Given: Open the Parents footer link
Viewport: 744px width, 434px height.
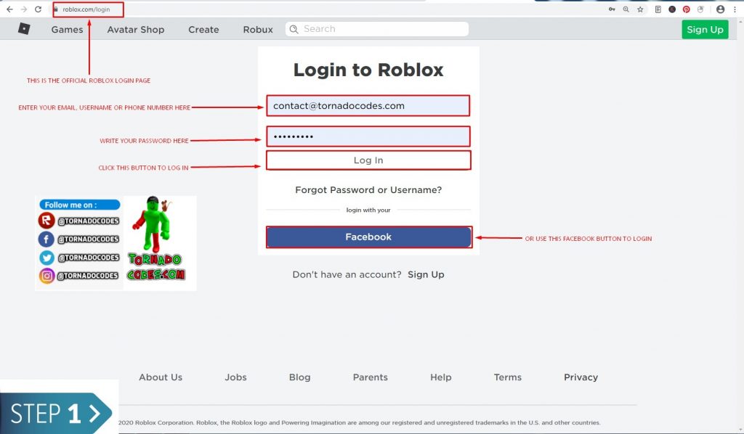Looking at the screenshot, I should point(370,377).
